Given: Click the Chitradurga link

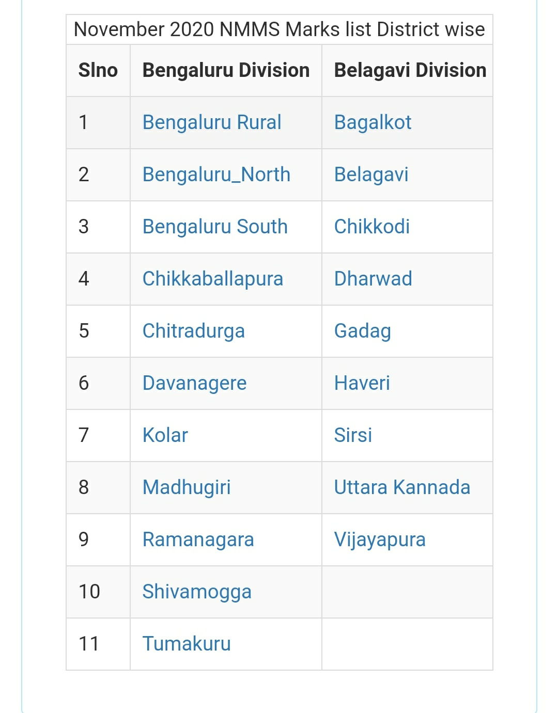Looking at the screenshot, I should click(x=194, y=331).
